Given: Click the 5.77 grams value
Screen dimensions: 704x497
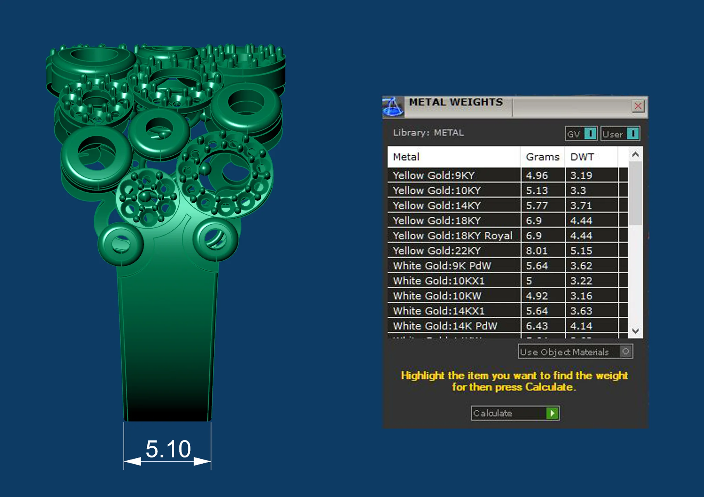Looking at the screenshot, I should 537,205.
